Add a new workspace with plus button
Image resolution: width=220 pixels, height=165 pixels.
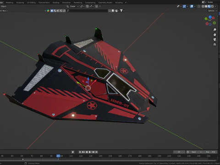[126, 2]
